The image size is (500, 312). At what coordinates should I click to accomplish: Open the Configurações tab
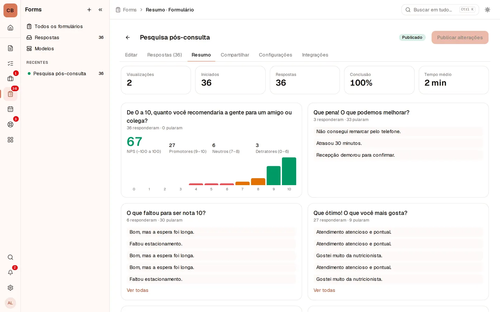click(x=276, y=55)
